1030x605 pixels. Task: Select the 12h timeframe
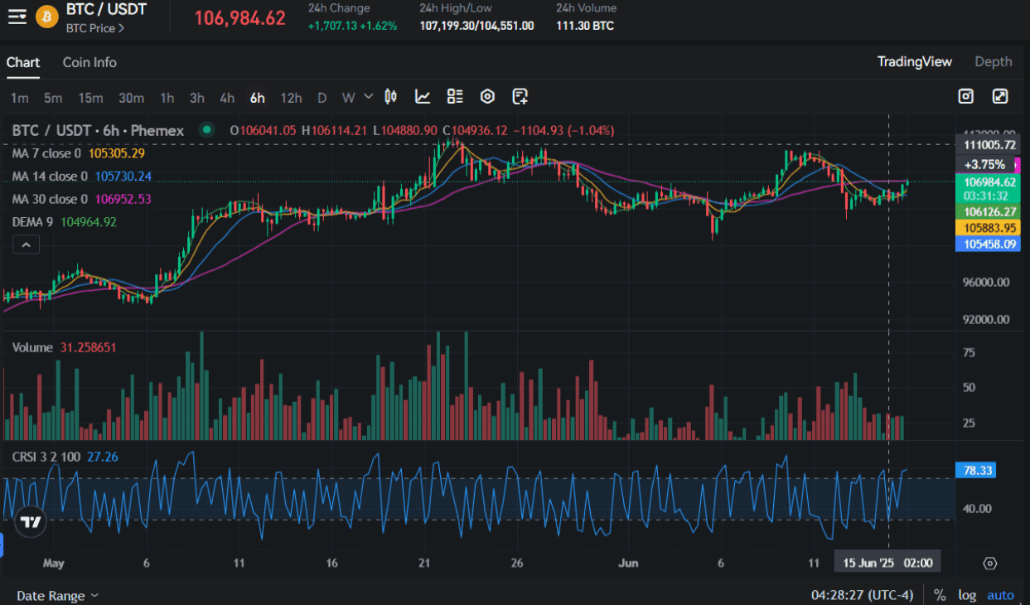tap(291, 98)
